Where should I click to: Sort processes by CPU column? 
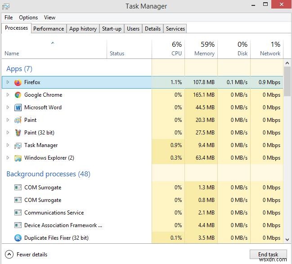168,49
